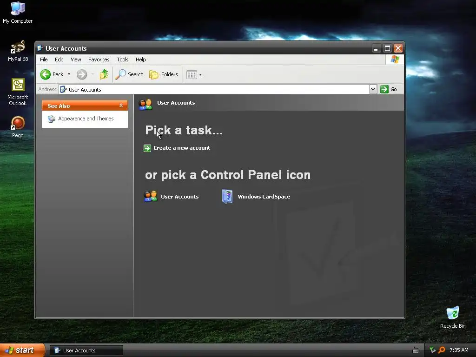Click the See Also header title
This screenshot has height=357, width=476.
(59, 106)
